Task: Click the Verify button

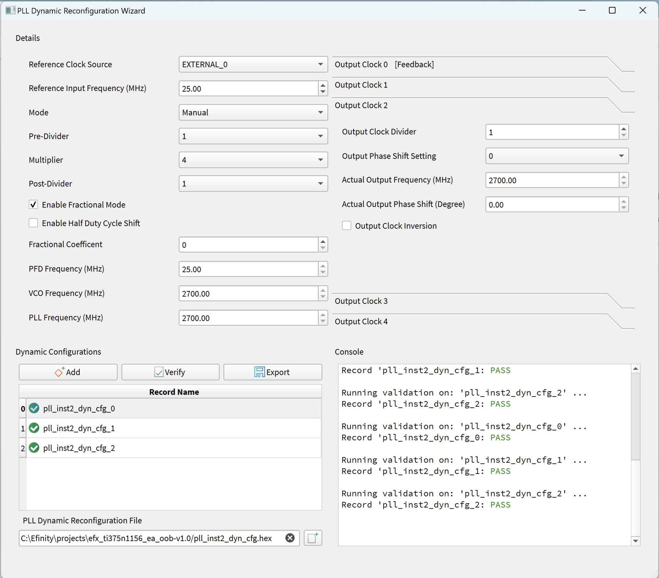Action: pyautogui.click(x=170, y=372)
